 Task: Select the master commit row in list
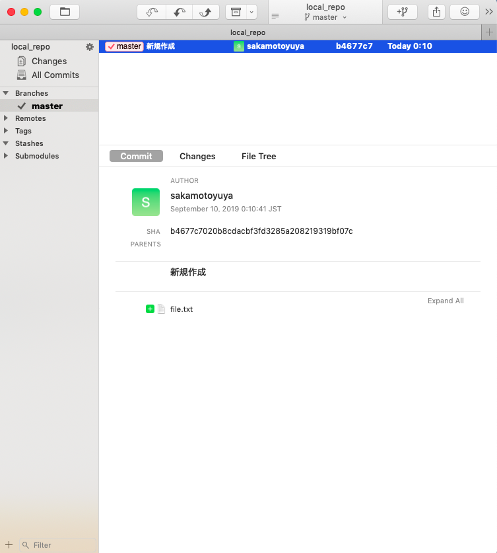click(x=298, y=46)
